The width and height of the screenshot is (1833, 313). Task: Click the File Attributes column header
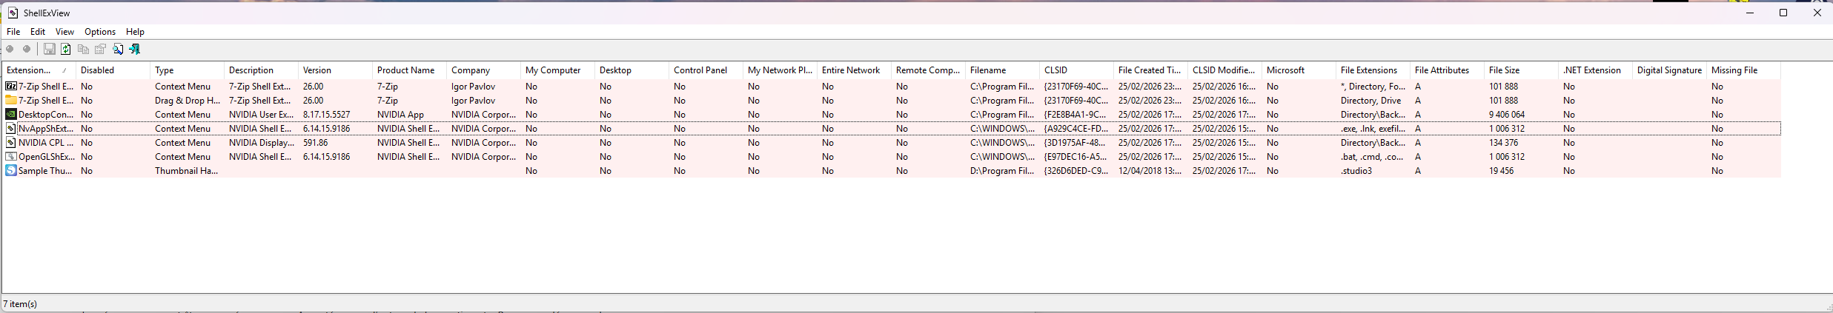coord(1448,70)
